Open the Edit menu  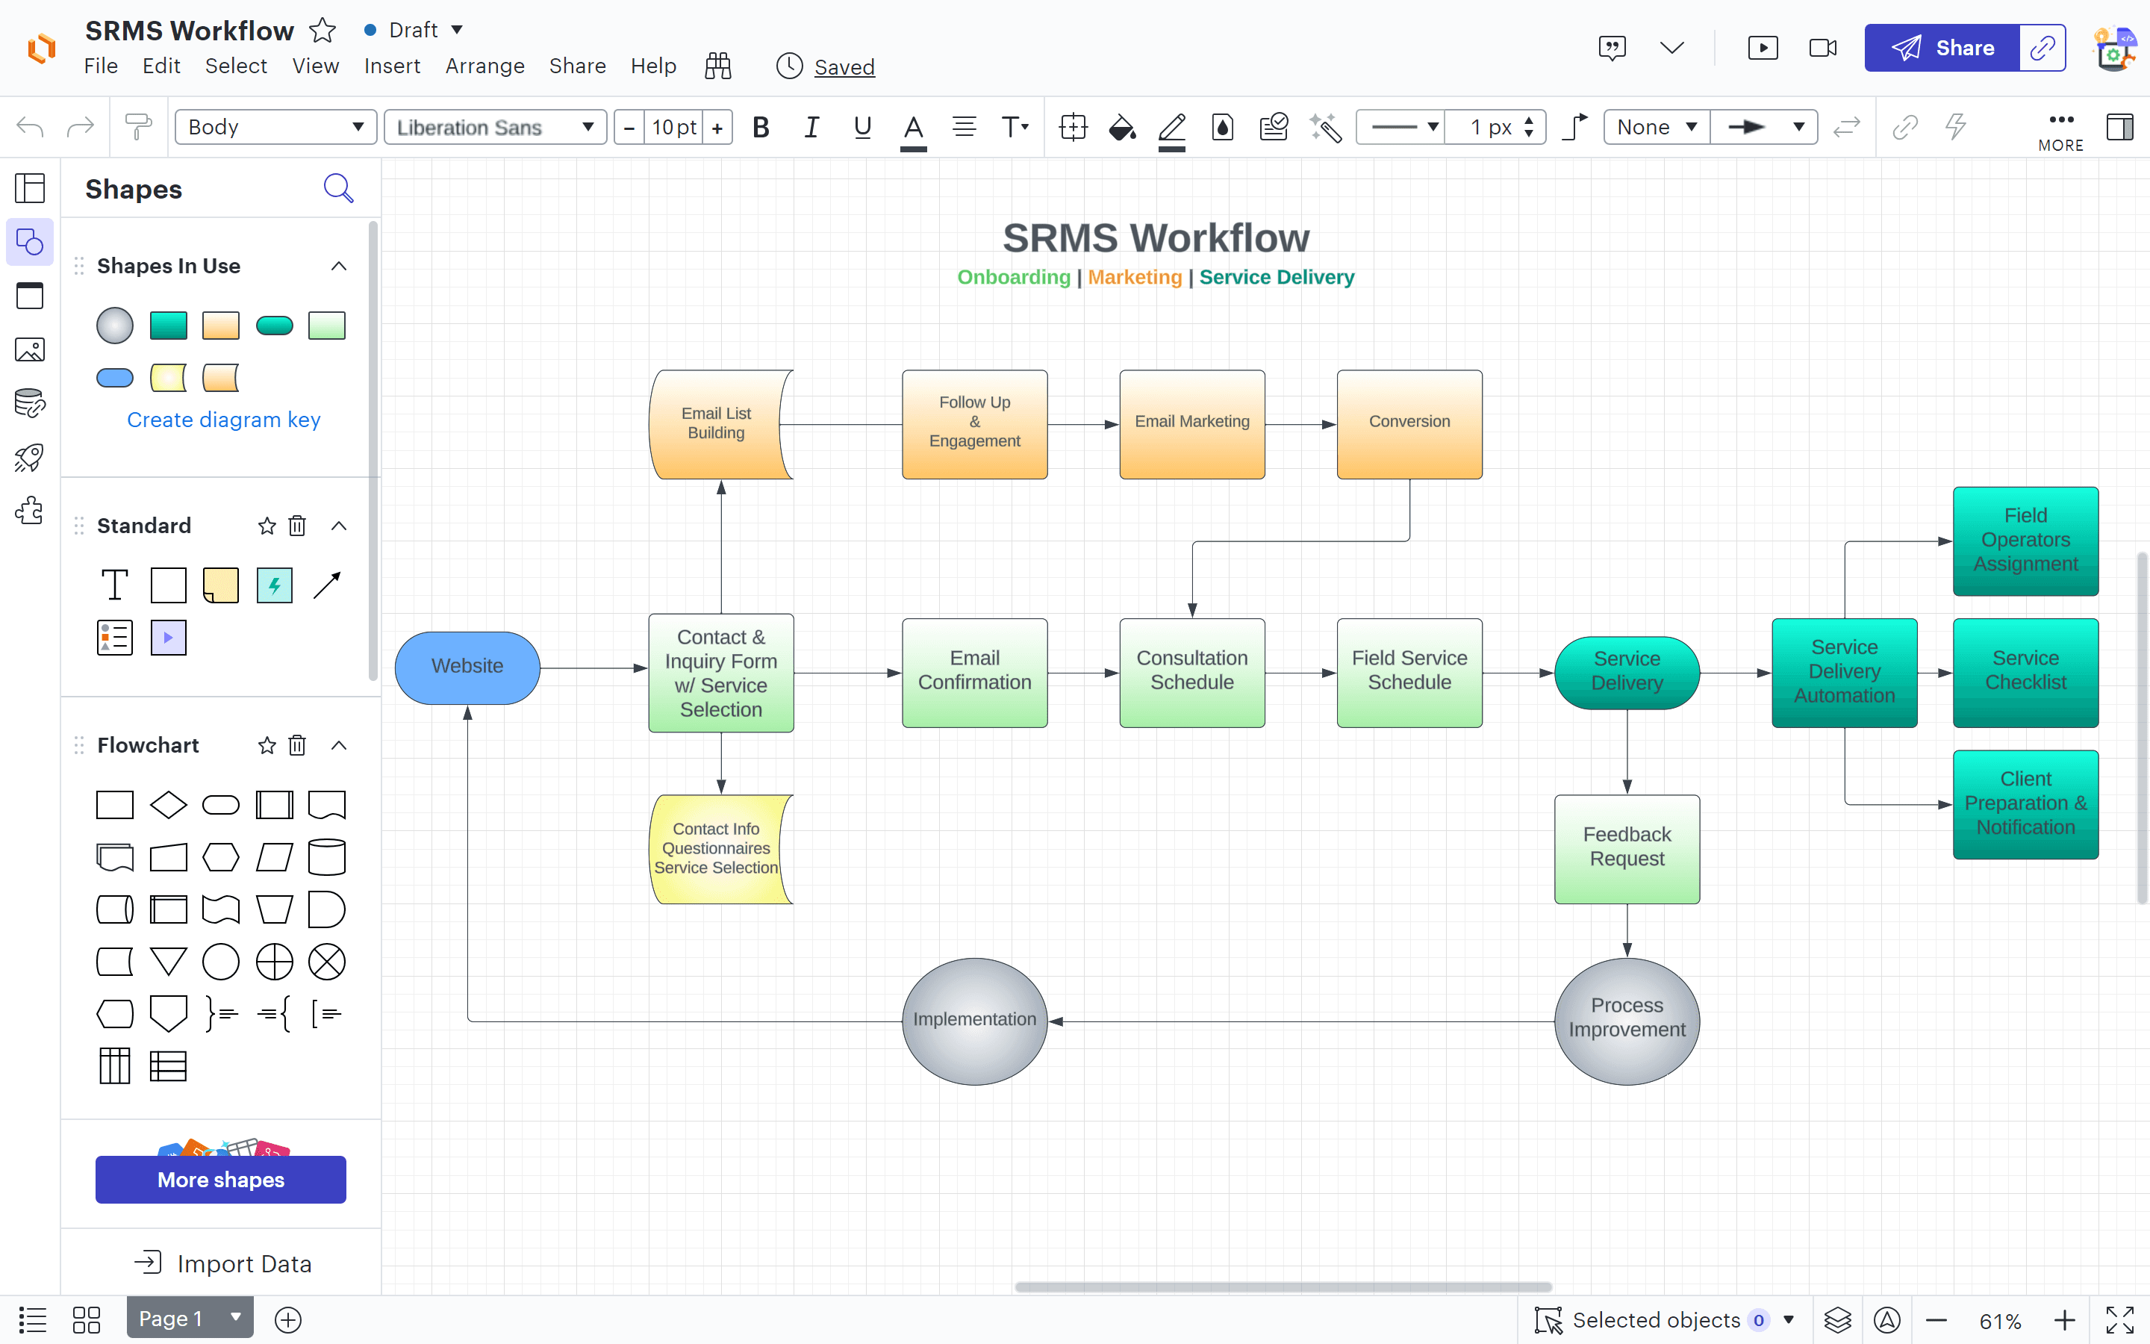pos(161,66)
